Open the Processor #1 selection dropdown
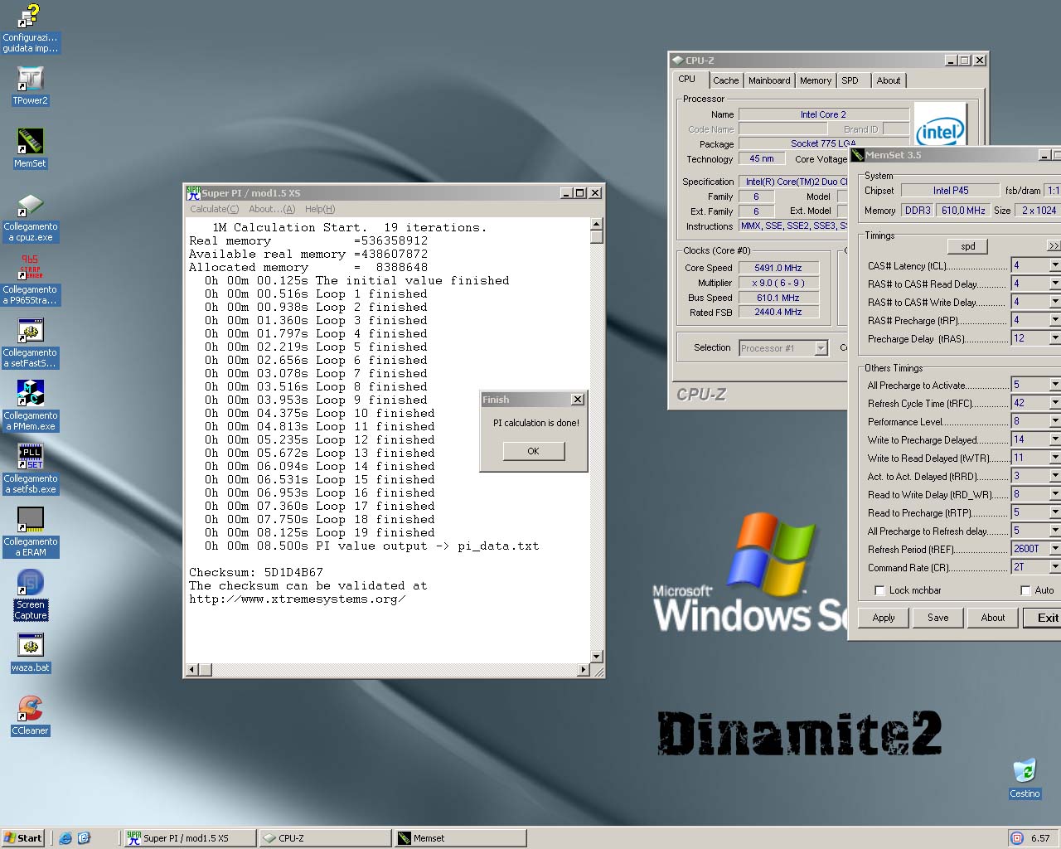This screenshot has width=1061, height=849. click(x=821, y=348)
